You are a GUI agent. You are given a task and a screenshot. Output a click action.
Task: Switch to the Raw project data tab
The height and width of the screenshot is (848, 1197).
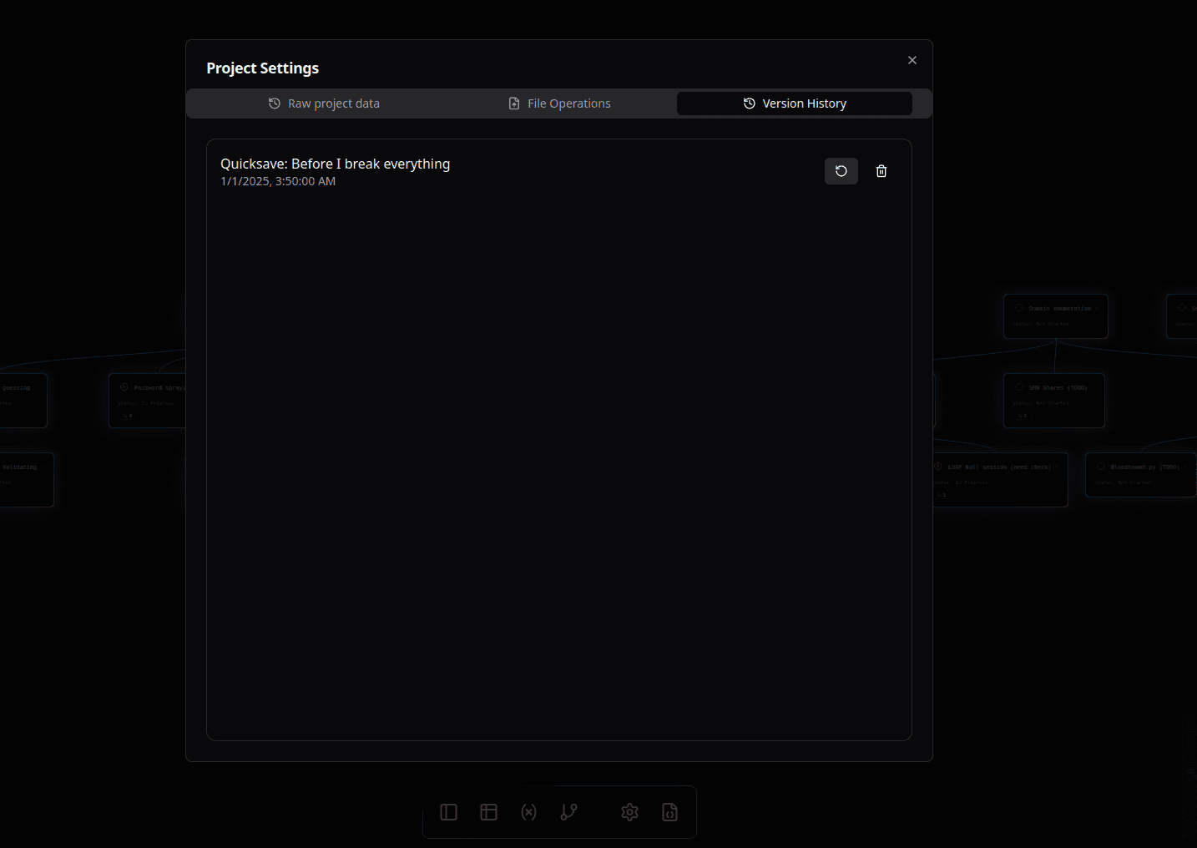point(324,103)
